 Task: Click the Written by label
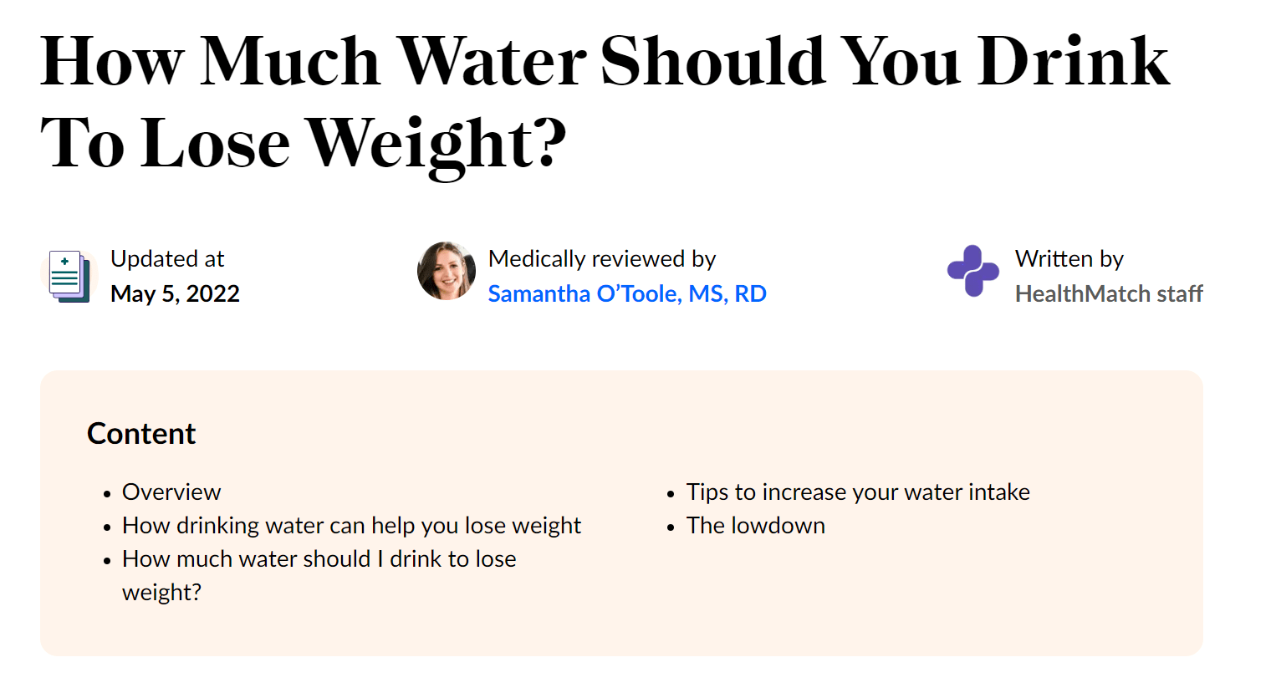click(1069, 259)
